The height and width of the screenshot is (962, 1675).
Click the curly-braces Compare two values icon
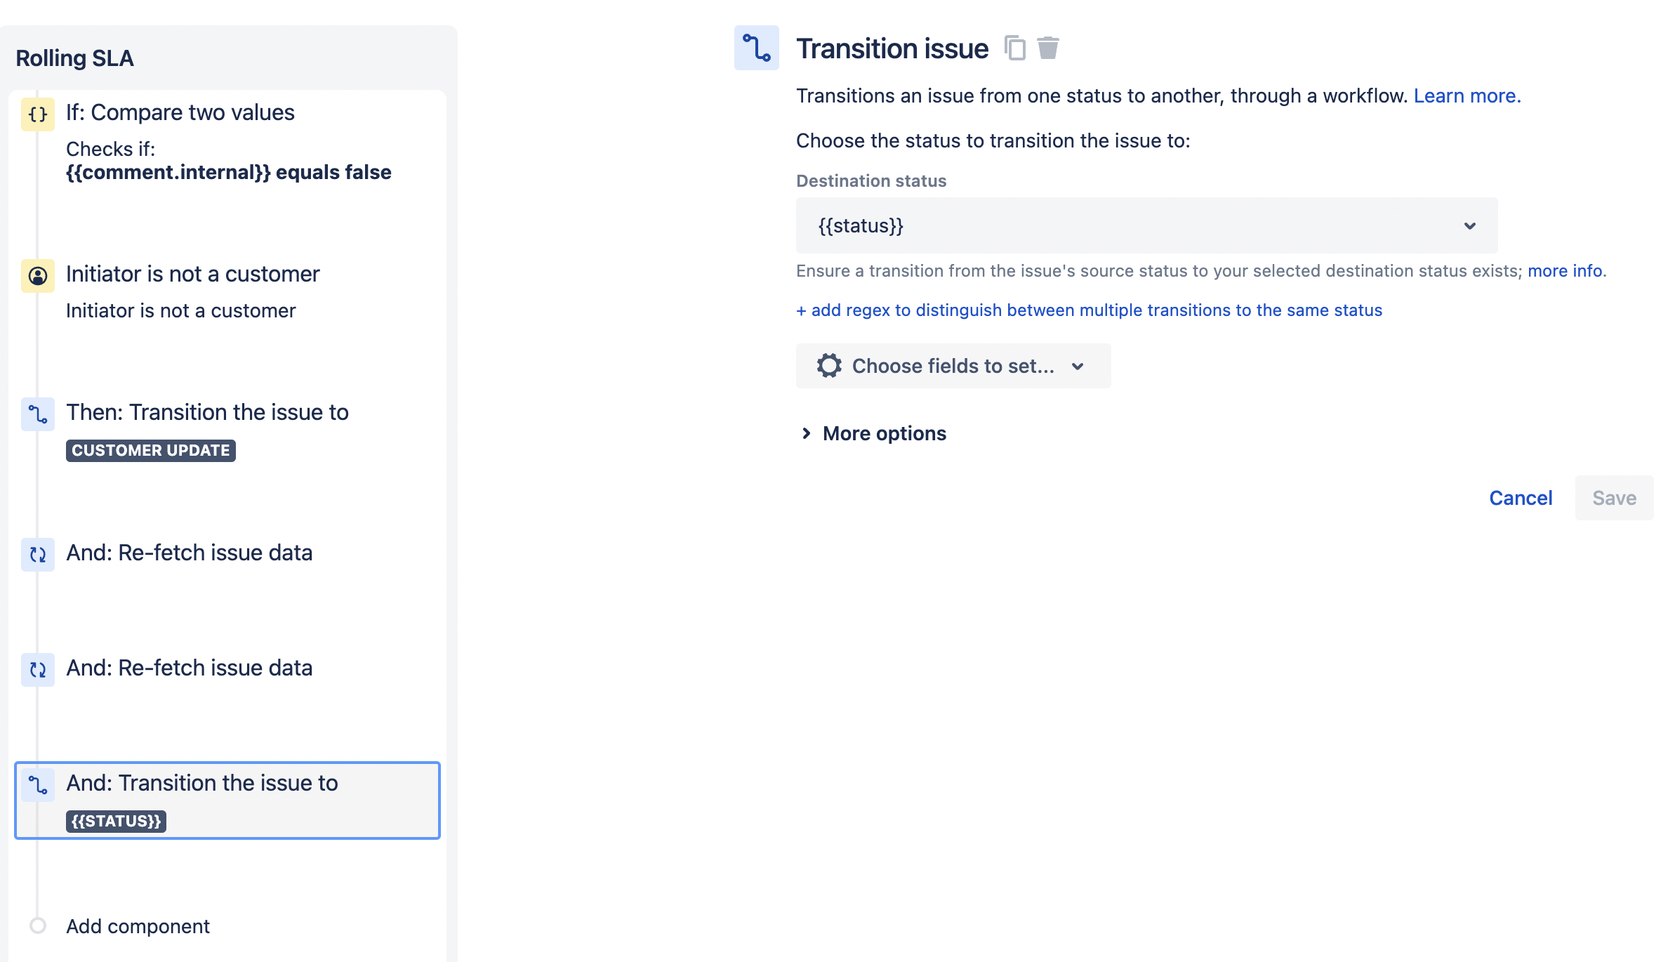(x=38, y=114)
